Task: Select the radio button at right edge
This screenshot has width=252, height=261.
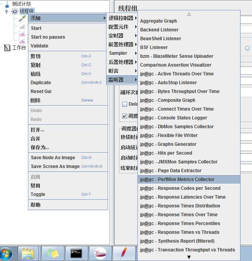Action: tap(247, 48)
